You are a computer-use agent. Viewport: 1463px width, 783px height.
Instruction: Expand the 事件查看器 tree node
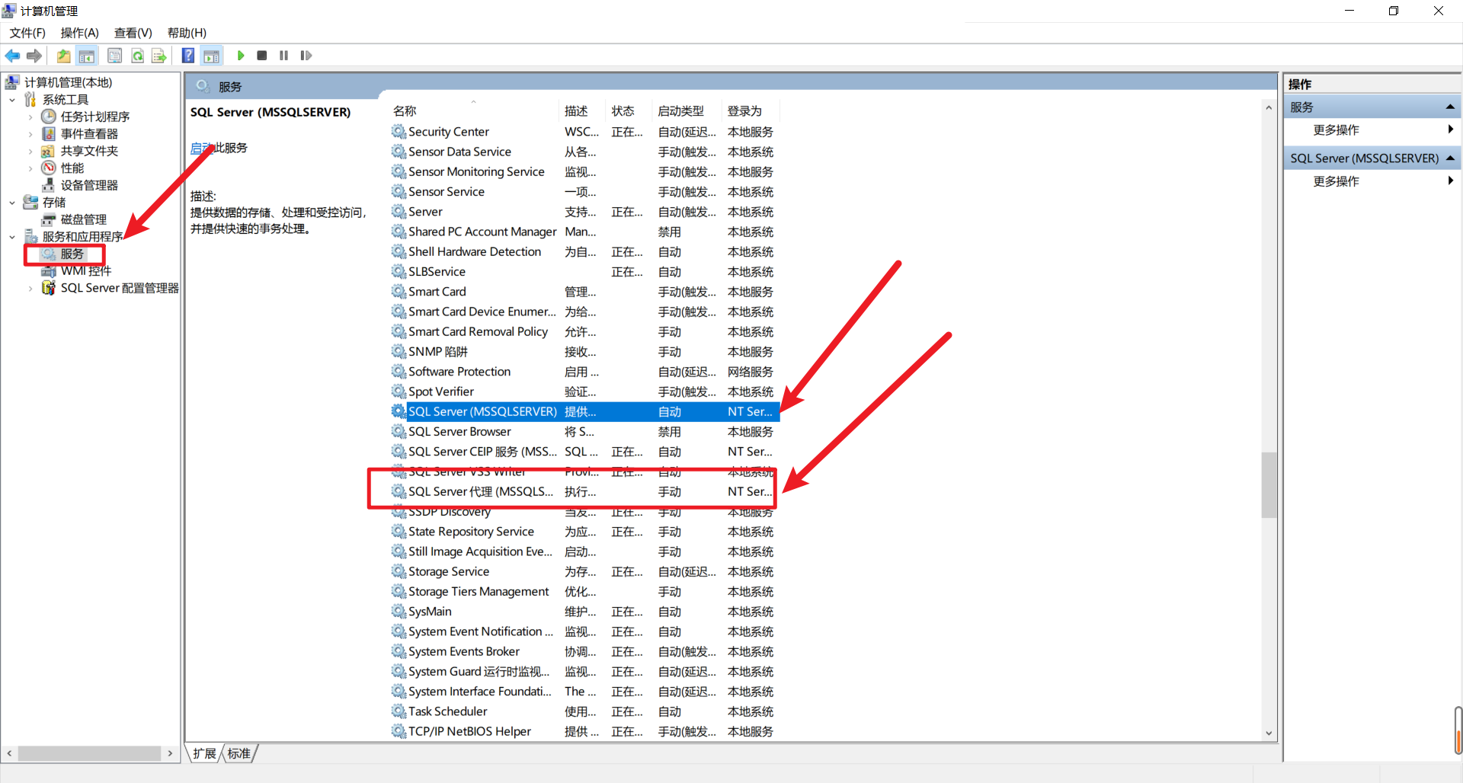(30, 134)
